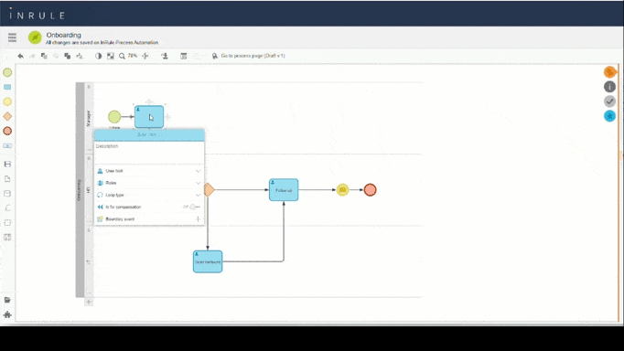
Task: Click the align elements icon
Action: (80, 56)
